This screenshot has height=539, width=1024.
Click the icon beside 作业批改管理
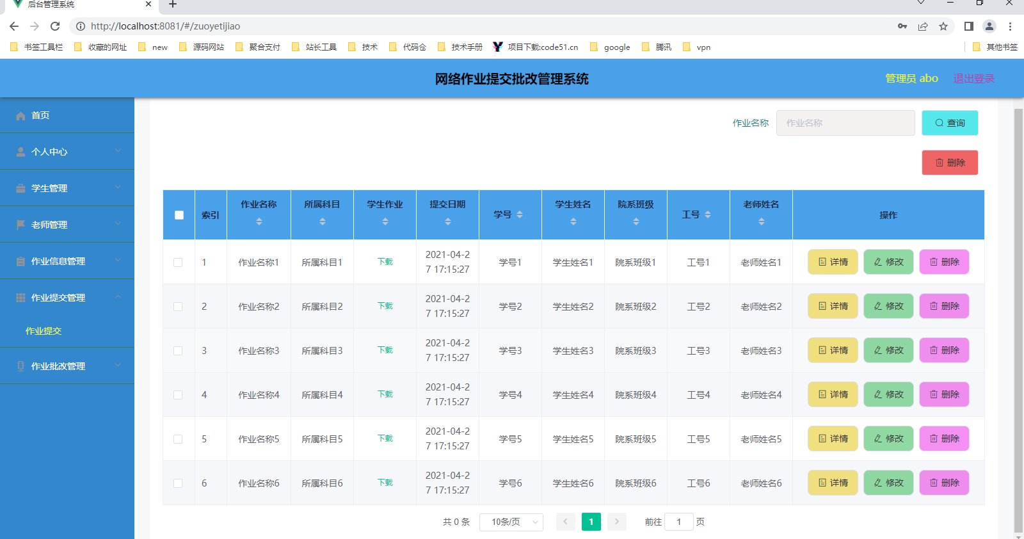20,367
